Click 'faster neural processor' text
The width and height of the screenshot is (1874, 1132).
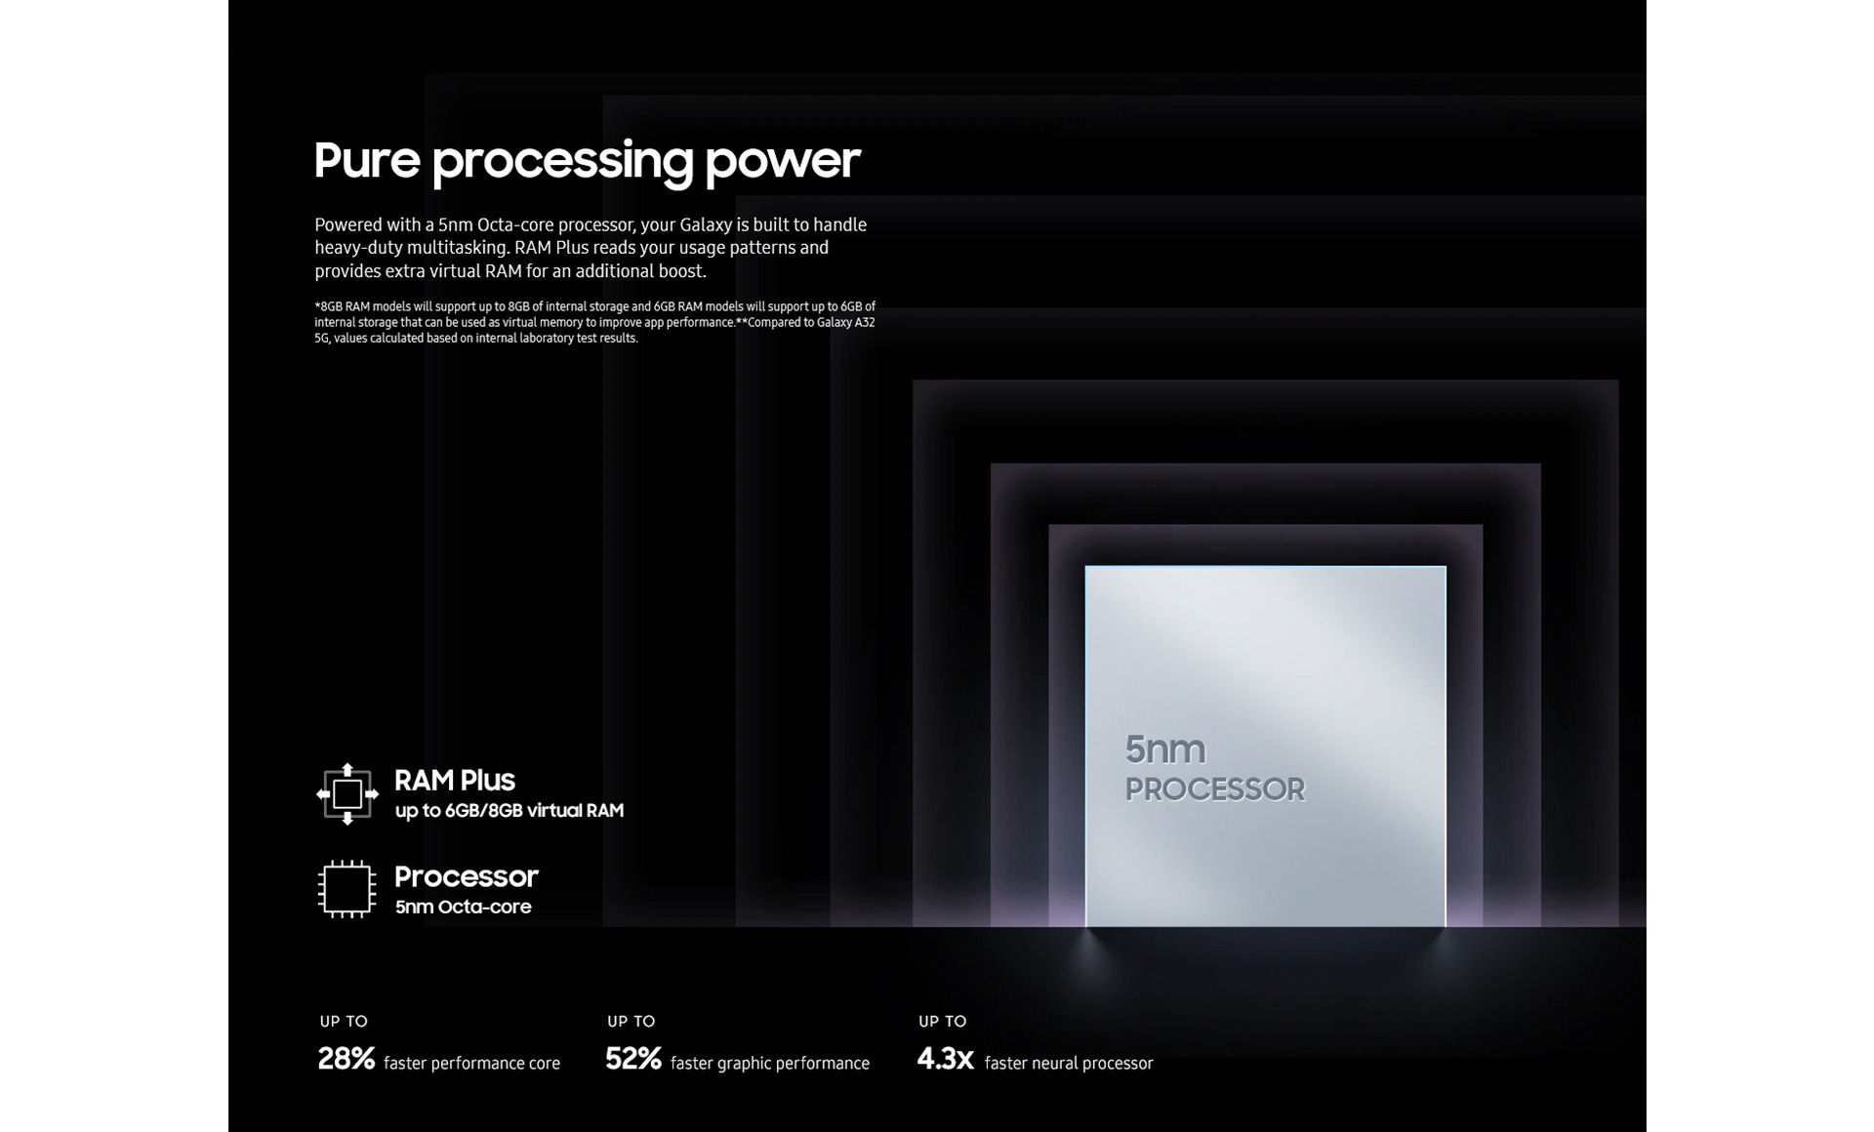pyautogui.click(x=1068, y=1064)
